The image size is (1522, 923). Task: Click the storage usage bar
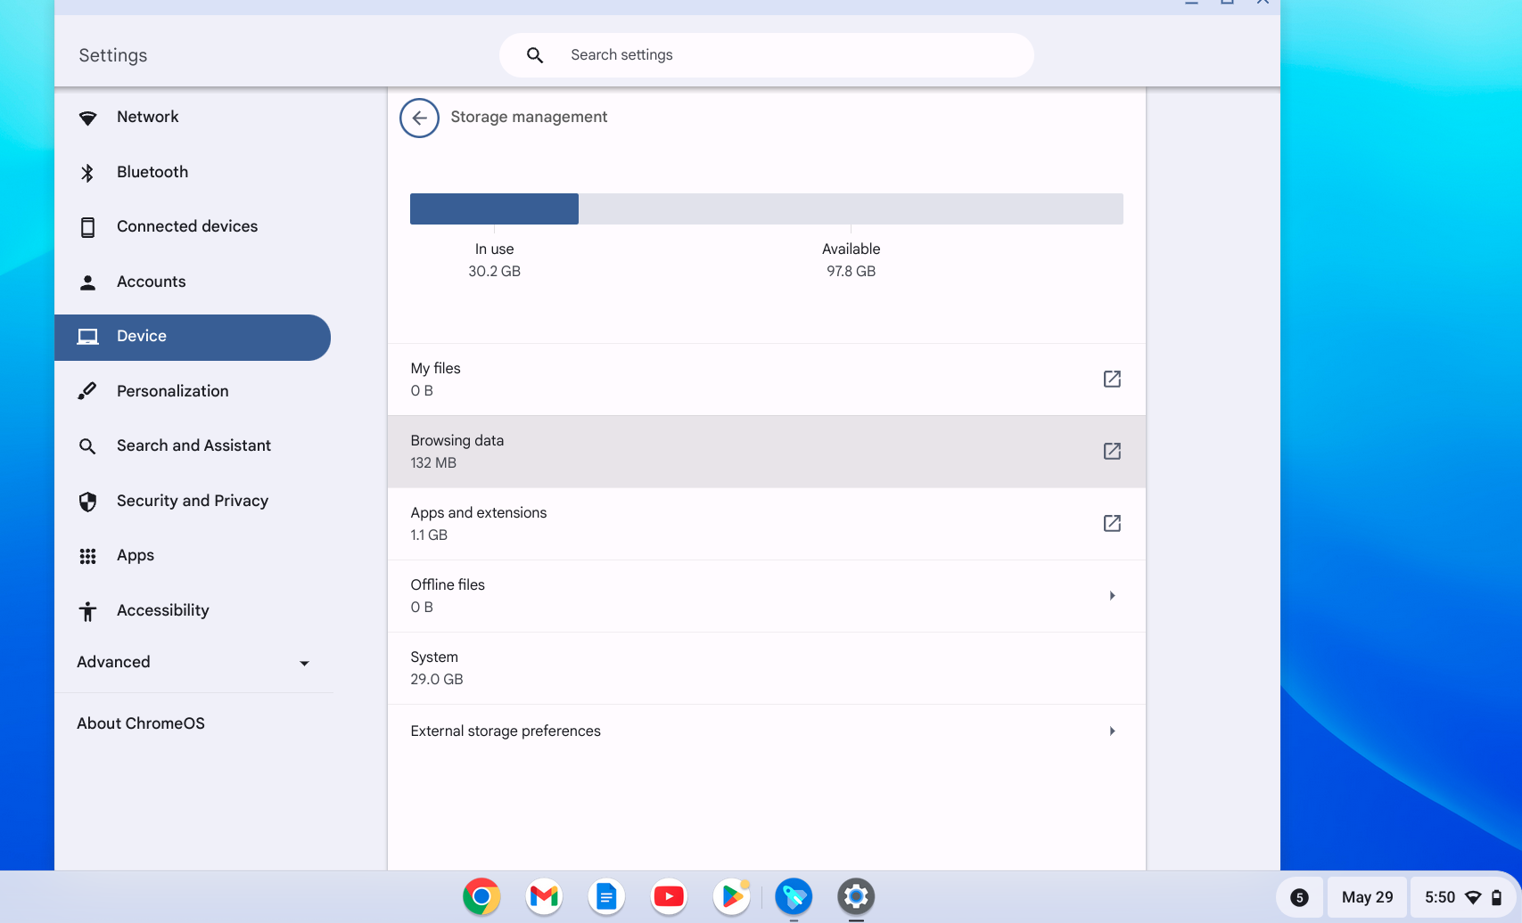[x=767, y=208]
